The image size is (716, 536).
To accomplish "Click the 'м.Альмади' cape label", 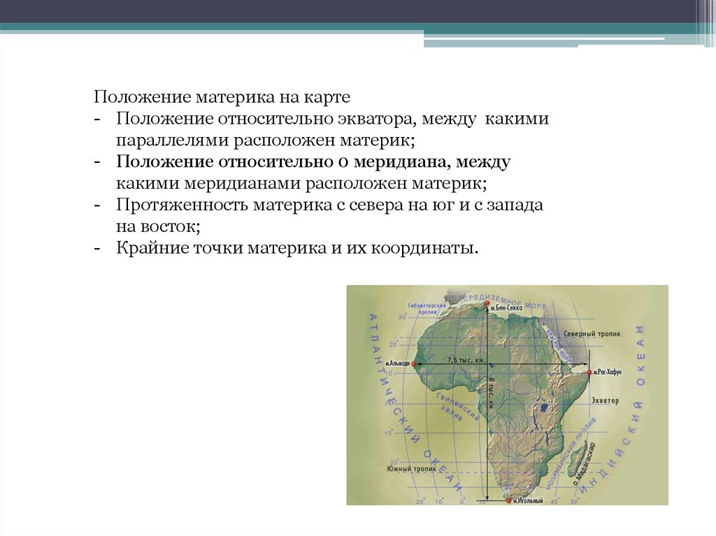I will 397,364.
